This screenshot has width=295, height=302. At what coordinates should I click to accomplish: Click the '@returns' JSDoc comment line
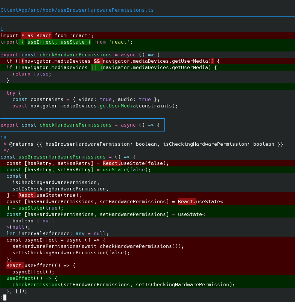(x=143, y=144)
